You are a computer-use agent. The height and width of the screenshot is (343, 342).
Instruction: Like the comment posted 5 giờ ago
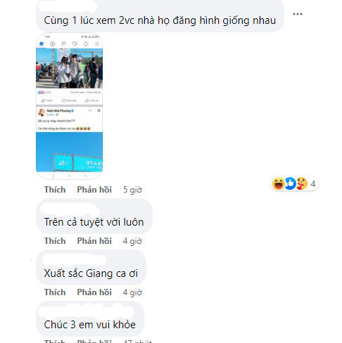(55, 190)
